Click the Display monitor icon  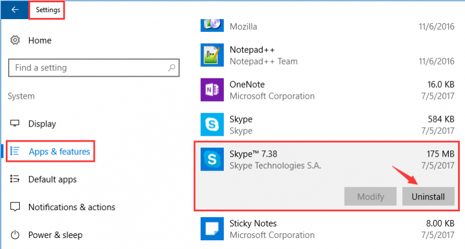click(x=15, y=123)
